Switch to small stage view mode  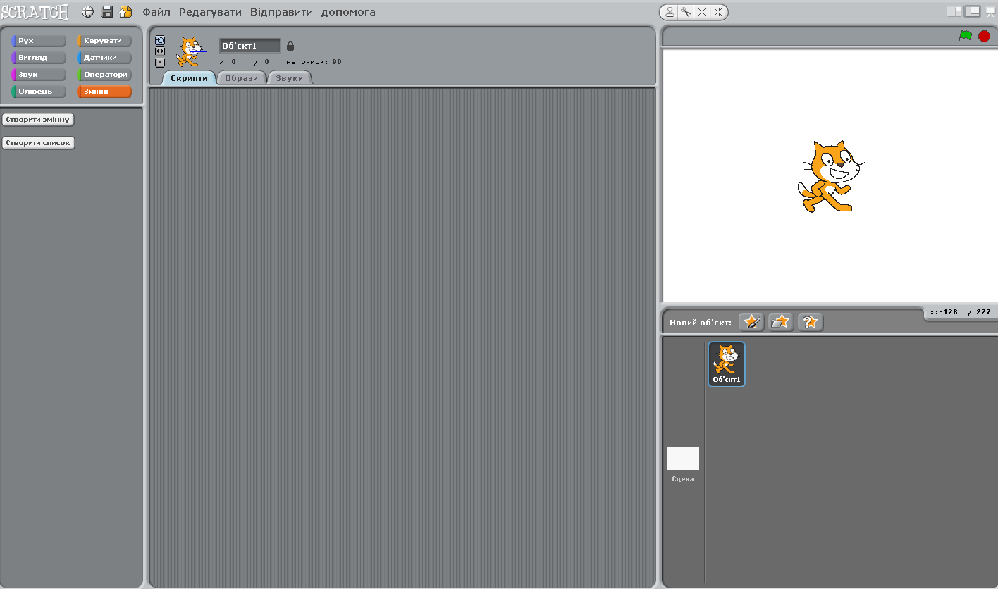coord(954,11)
